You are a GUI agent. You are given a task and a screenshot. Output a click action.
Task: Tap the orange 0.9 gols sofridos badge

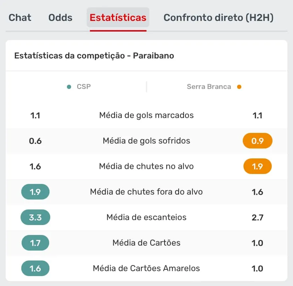(257, 141)
